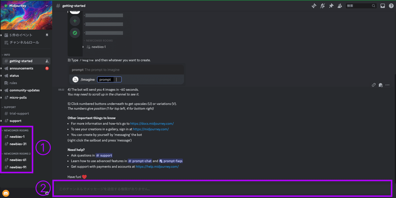The height and width of the screenshot is (198, 396).
Task: Open the trial-support channel
Action: (19, 113)
